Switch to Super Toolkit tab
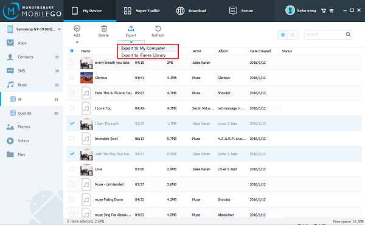The height and width of the screenshot is (225, 365). click(142, 11)
